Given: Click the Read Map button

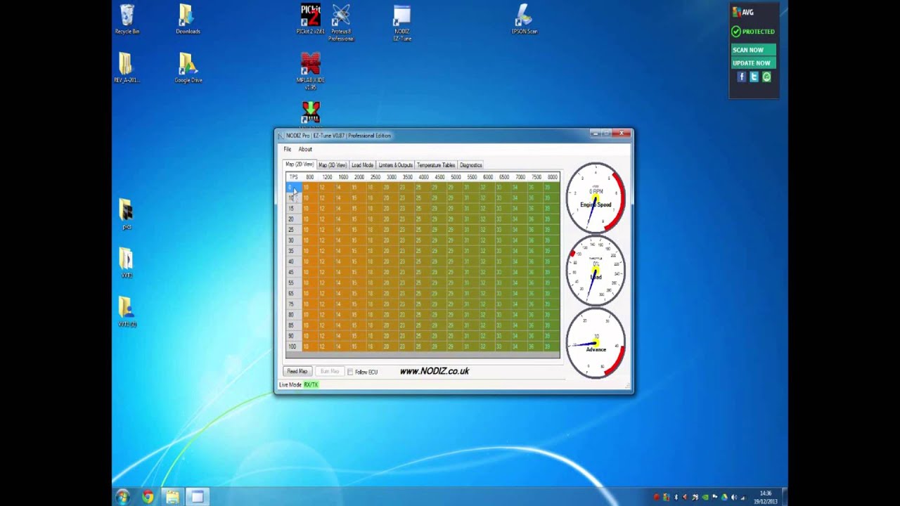Looking at the screenshot, I should (x=297, y=371).
